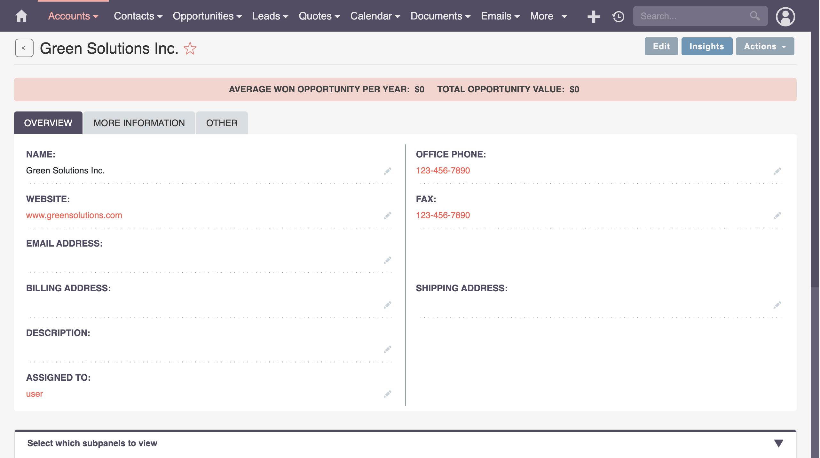Click pencil icon for Office Phone
The width and height of the screenshot is (820, 458).
(777, 171)
